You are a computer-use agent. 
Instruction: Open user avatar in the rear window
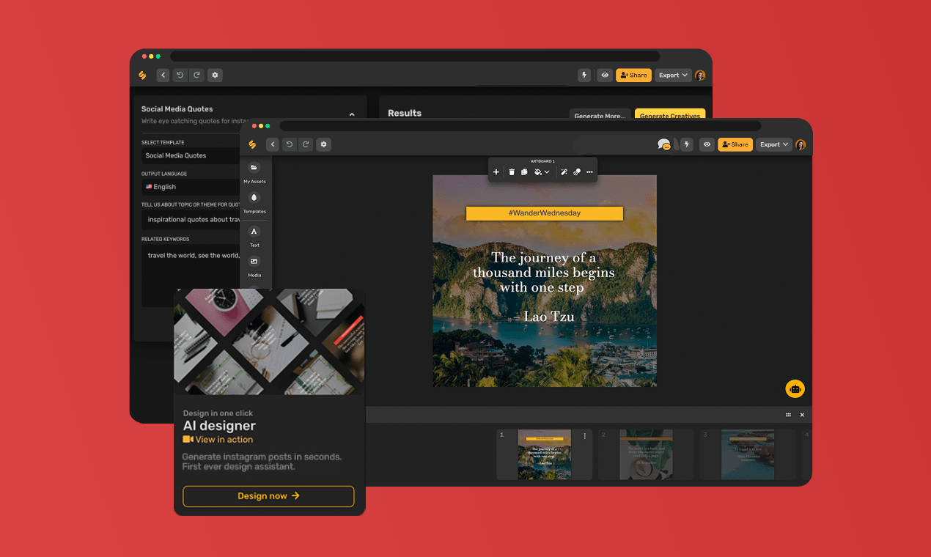coord(700,75)
